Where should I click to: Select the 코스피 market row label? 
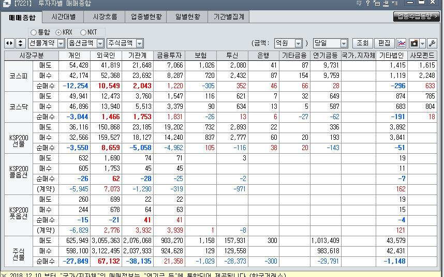tap(19, 76)
